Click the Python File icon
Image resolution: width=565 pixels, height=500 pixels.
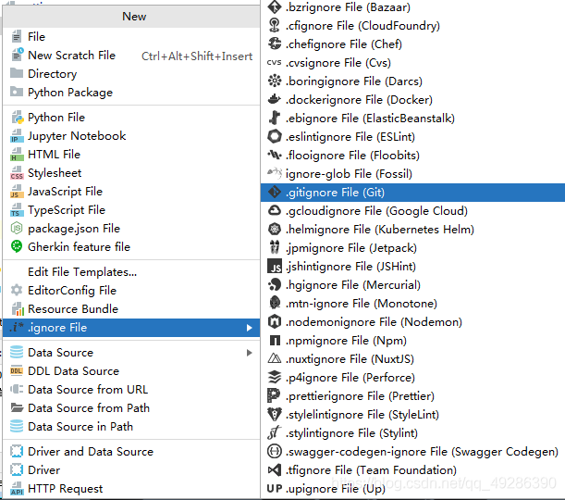[17, 118]
